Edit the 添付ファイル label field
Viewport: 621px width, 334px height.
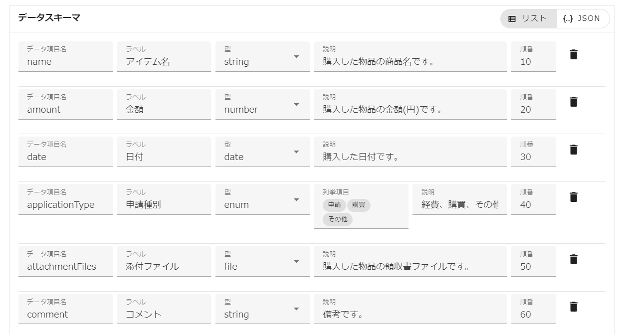(x=164, y=266)
